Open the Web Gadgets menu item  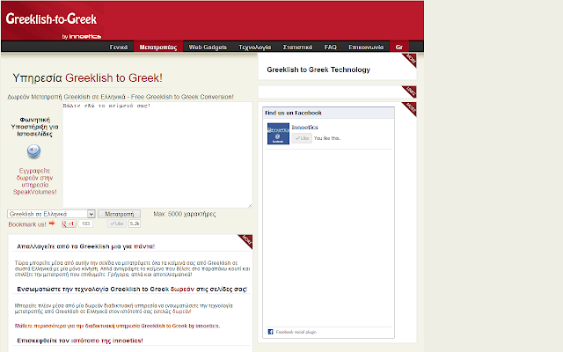tap(208, 47)
